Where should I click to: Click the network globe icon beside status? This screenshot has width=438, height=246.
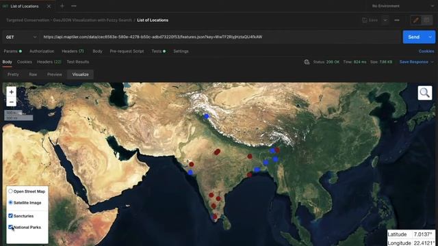click(307, 62)
